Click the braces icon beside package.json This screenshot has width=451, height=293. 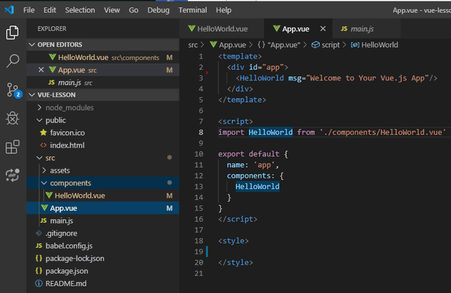tap(39, 271)
